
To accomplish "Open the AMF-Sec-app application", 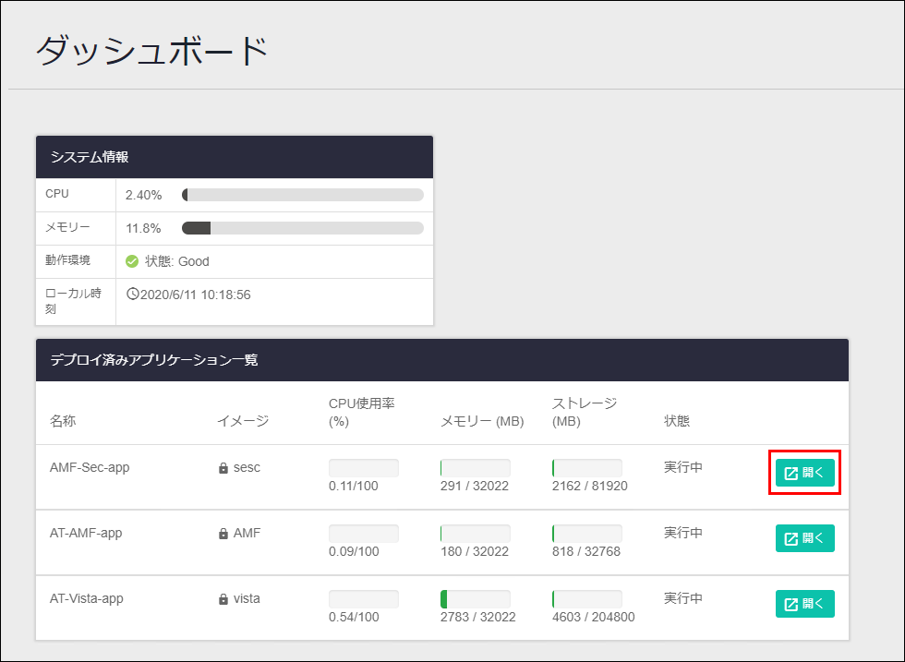I will (x=804, y=473).
